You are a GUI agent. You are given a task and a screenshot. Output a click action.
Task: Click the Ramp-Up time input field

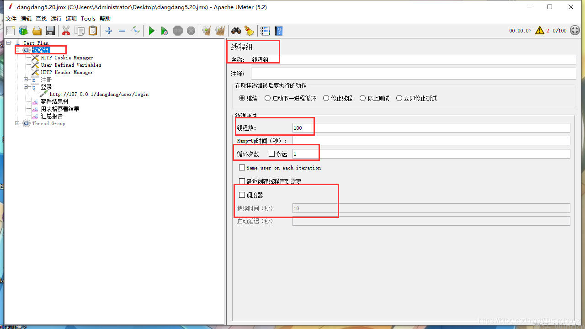(x=431, y=141)
